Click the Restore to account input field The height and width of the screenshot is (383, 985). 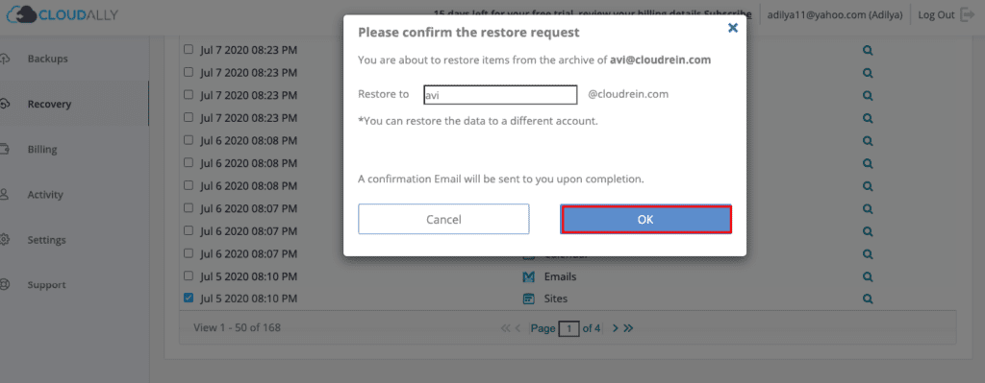click(x=500, y=95)
